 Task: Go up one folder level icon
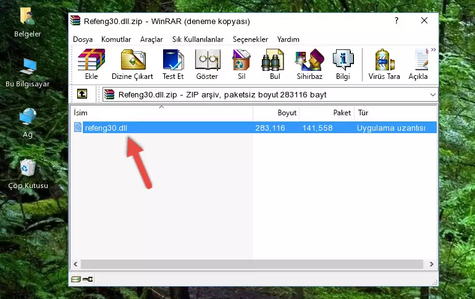[82, 94]
